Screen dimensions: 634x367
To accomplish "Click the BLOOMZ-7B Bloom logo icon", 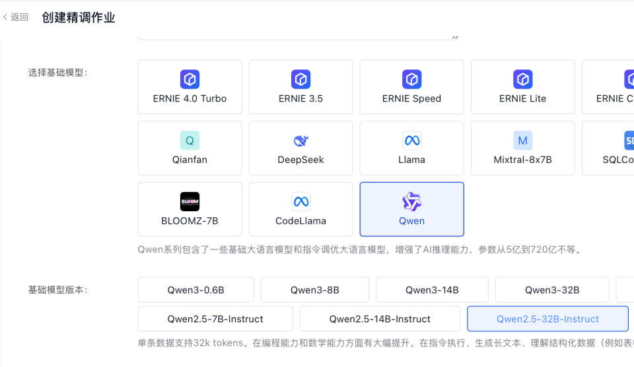I will pyautogui.click(x=190, y=201).
